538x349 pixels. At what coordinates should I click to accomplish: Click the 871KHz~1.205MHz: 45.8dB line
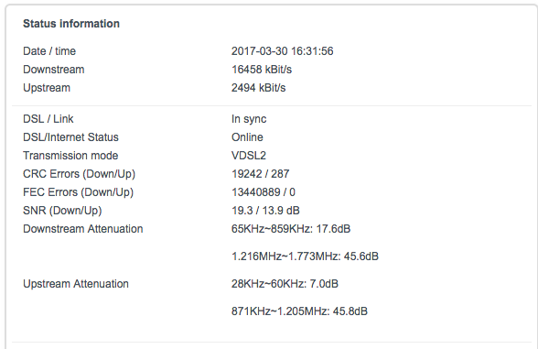(299, 311)
